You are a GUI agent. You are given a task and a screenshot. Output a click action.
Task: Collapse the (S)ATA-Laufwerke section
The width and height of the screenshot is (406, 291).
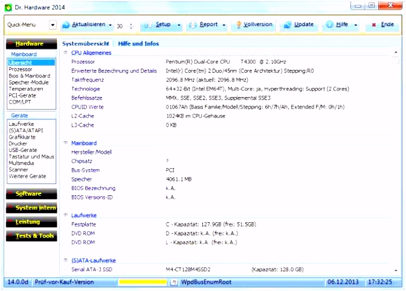click(65, 260)
